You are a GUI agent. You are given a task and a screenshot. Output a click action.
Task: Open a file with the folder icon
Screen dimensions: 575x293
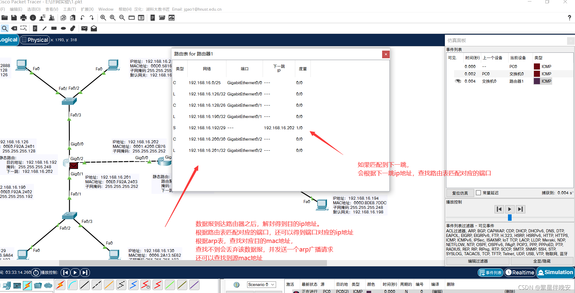(x=5, y=18)
